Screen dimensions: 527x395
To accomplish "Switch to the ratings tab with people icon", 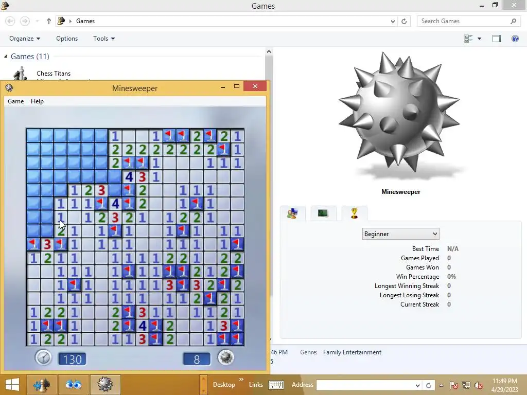I will click(292, 213).
